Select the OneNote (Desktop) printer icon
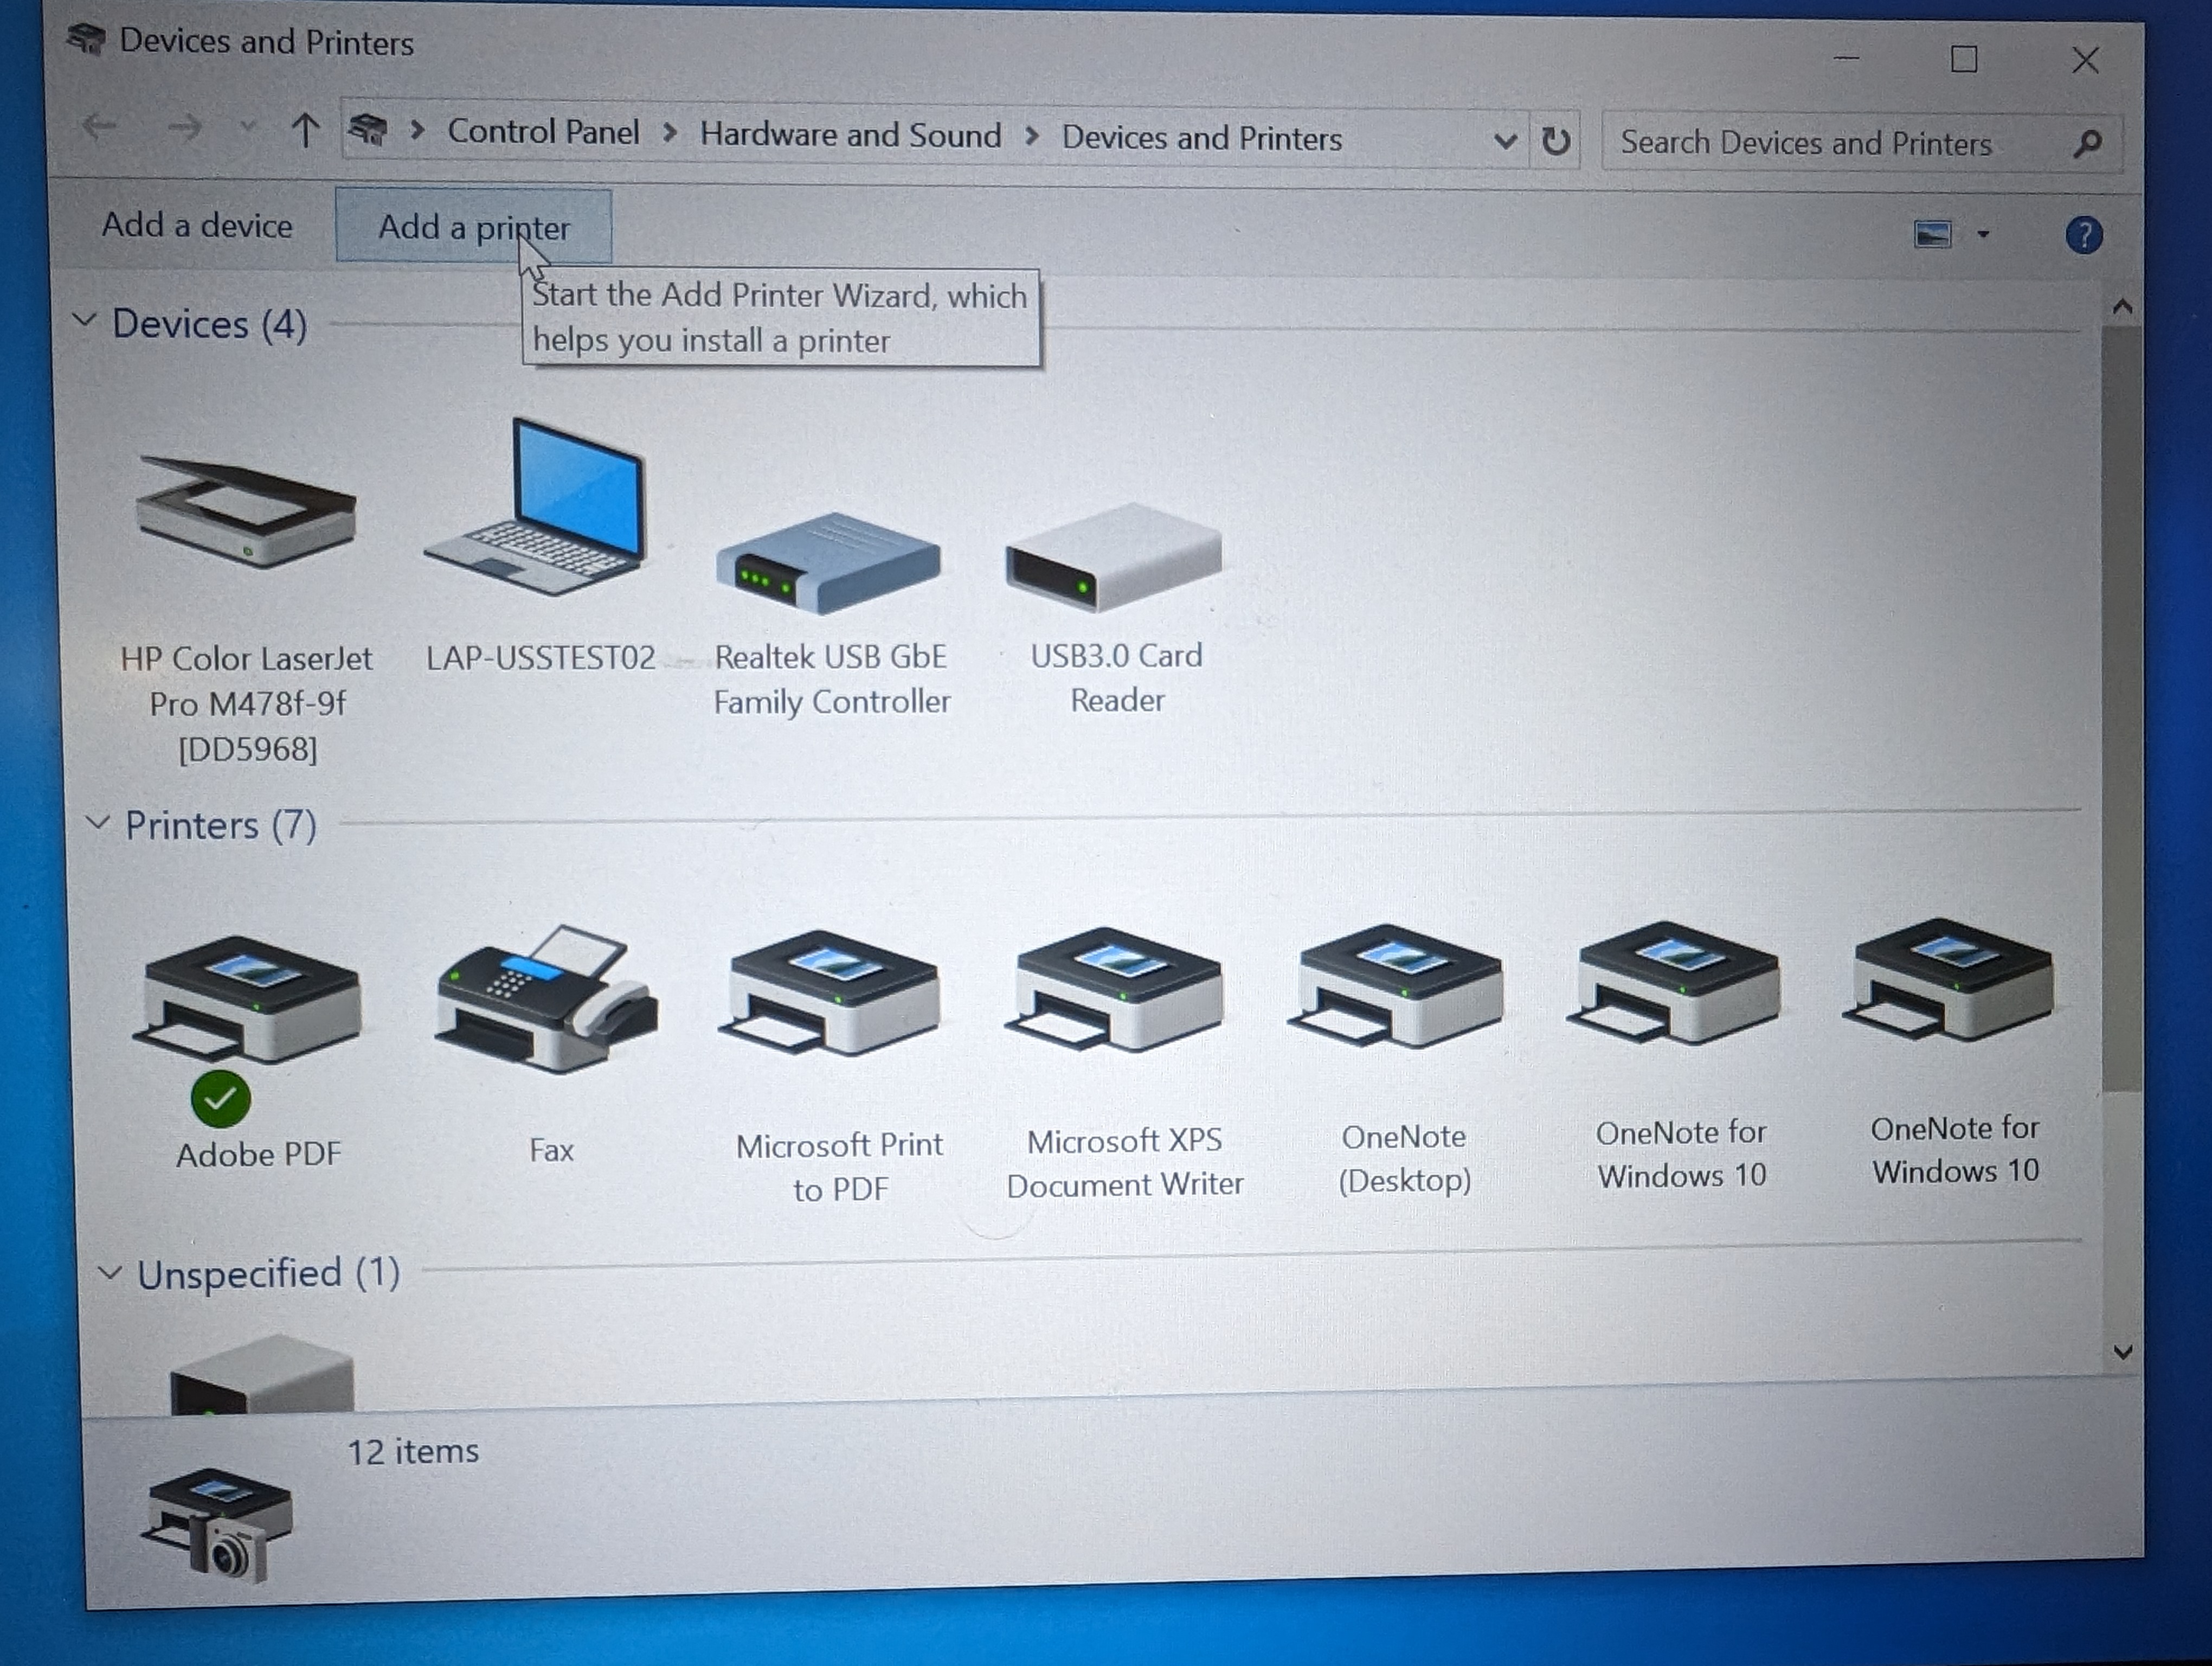This screenshot has height=1666, width=2212. click(x=1396, y=986)
